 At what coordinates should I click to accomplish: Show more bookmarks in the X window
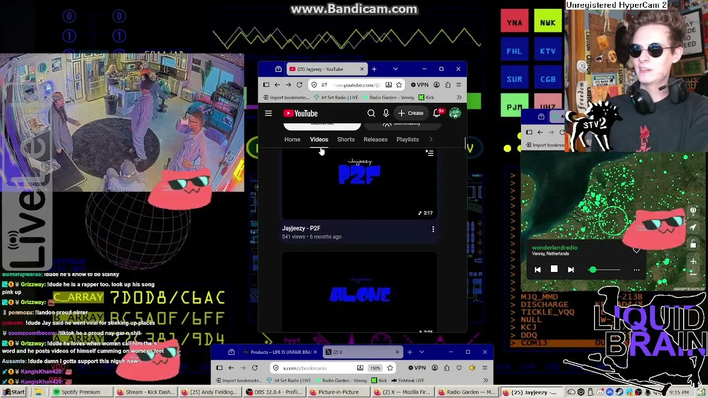486,380
